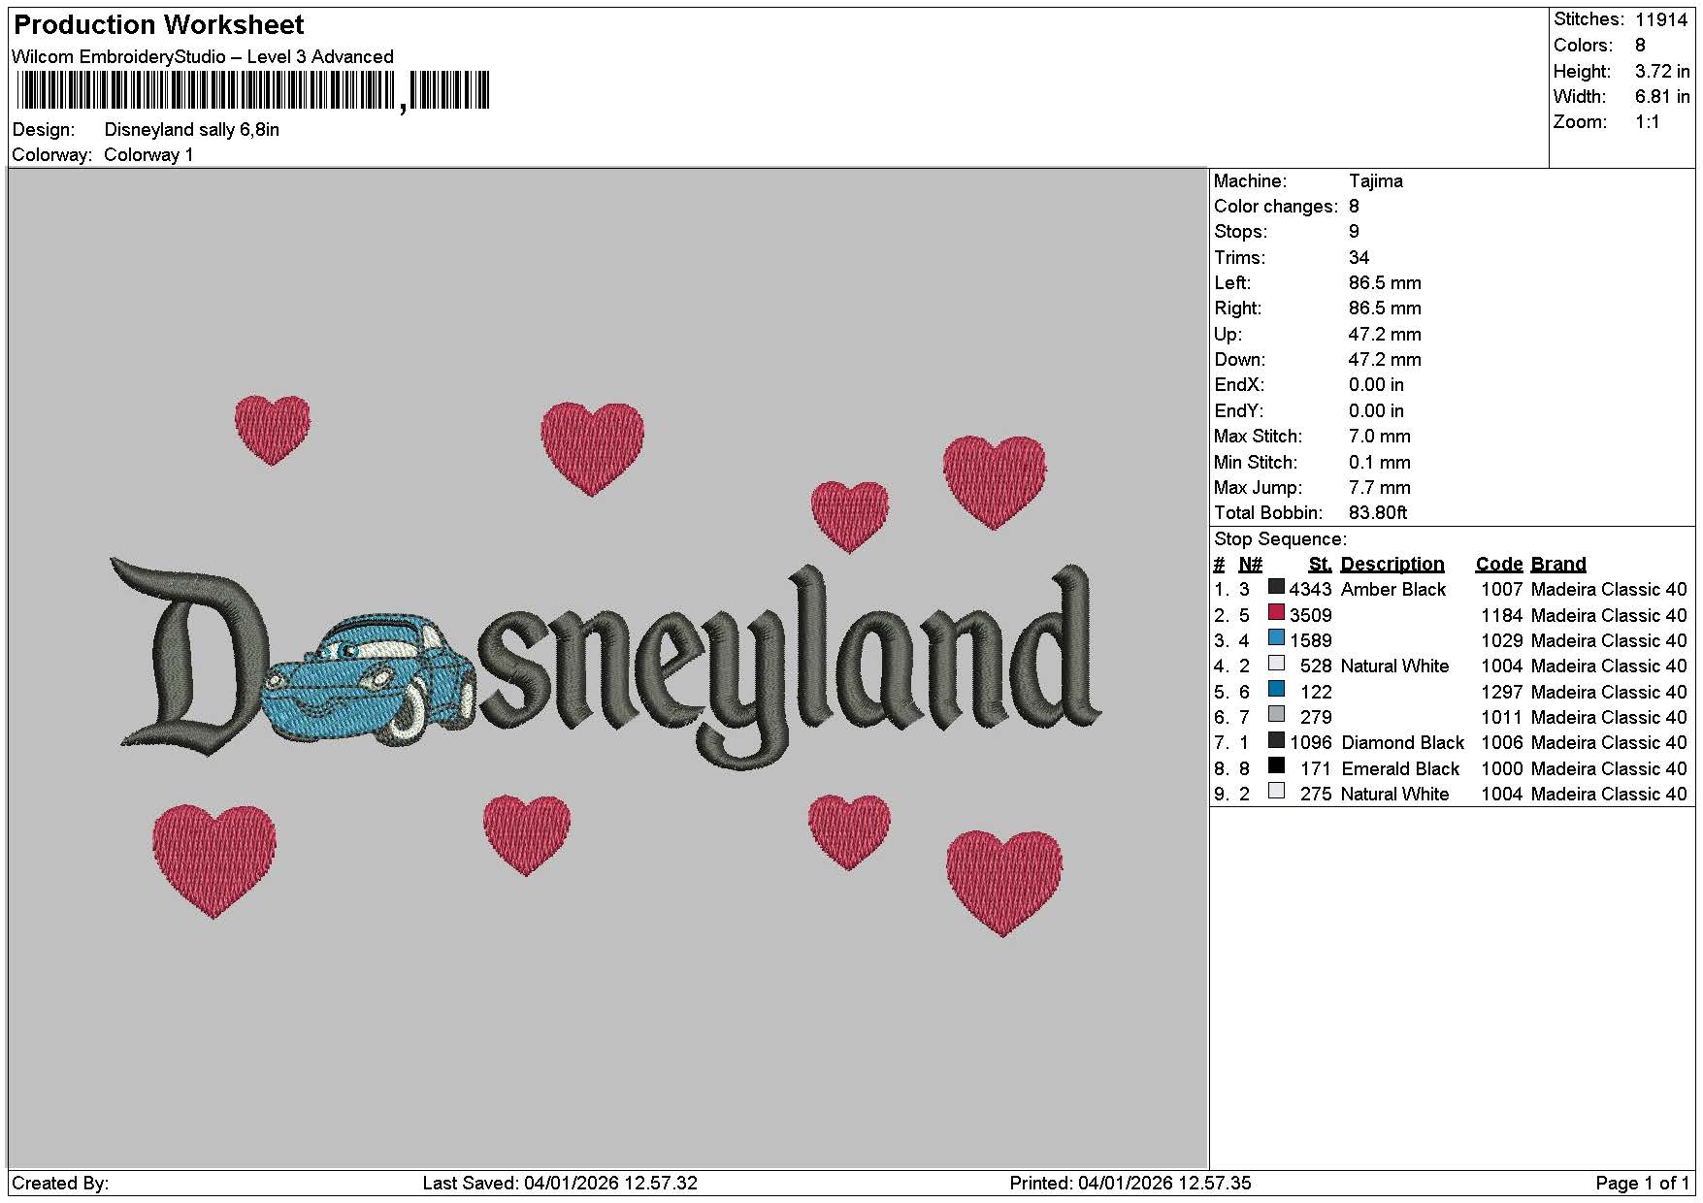Select the red swatch beside 3509 stitches
The image size is (1703, 1203).
(1276, 612)
